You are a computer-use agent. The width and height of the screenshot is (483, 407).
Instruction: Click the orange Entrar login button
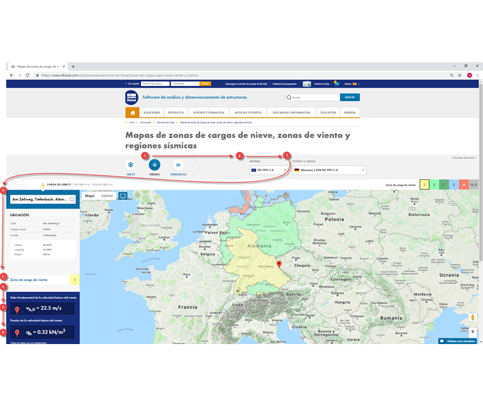pos(205,83)
